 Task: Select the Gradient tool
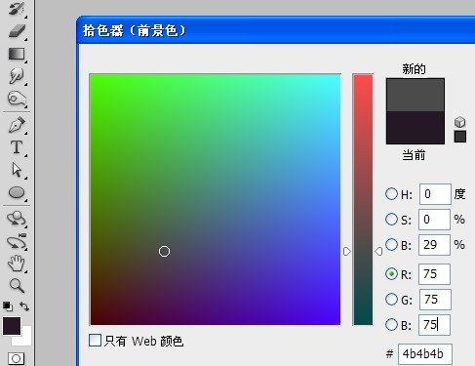point(17,54)
